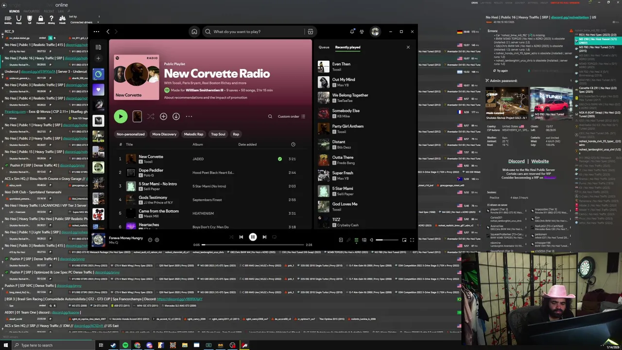
Task: Adjust Spotify volume slider
Action: (x=387, y=240)
